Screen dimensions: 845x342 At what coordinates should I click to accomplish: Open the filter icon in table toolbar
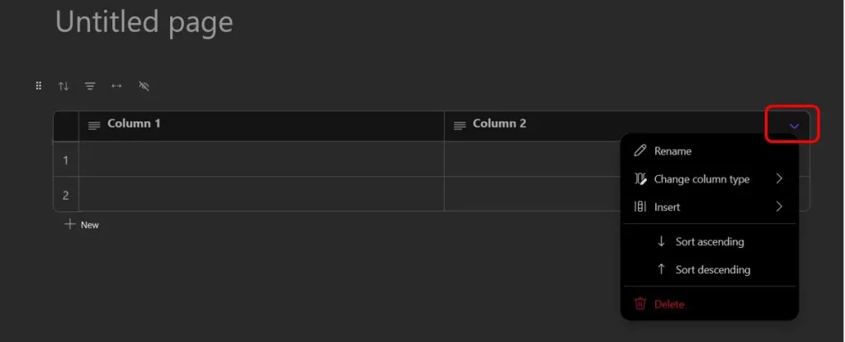coord(90,86)
